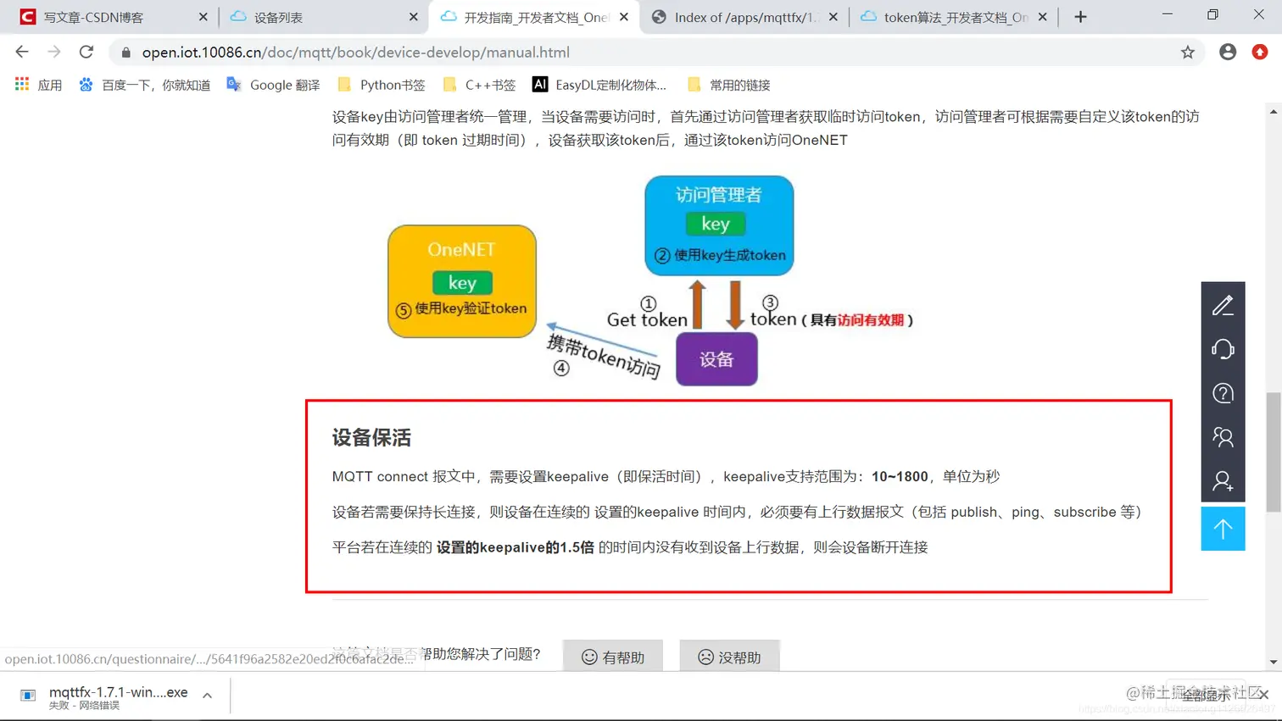Click the 设备保活 heading text

pos(371,437)
